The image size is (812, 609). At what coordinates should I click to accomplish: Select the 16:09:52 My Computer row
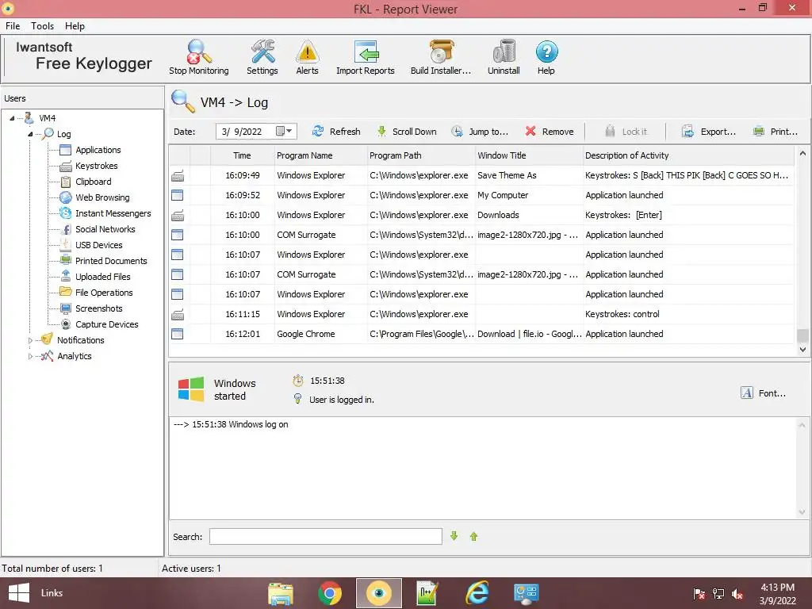pyautogui.click(x=481, y=195)
